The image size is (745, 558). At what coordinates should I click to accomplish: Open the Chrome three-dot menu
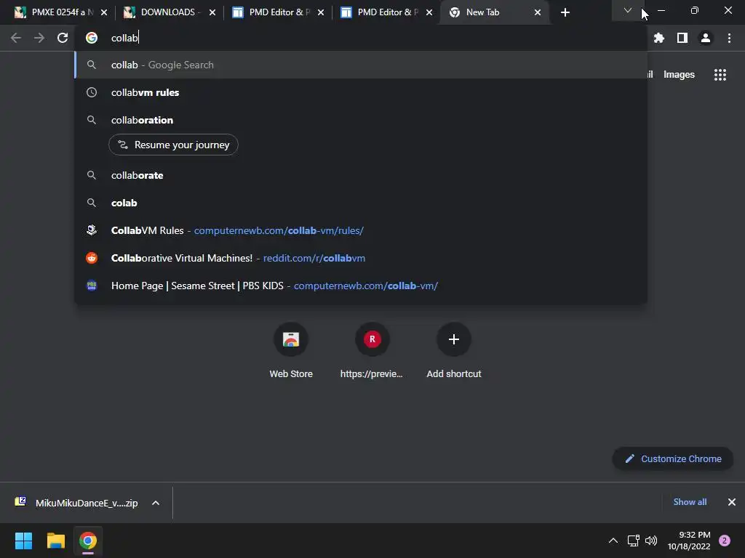[x=729, y=38]
